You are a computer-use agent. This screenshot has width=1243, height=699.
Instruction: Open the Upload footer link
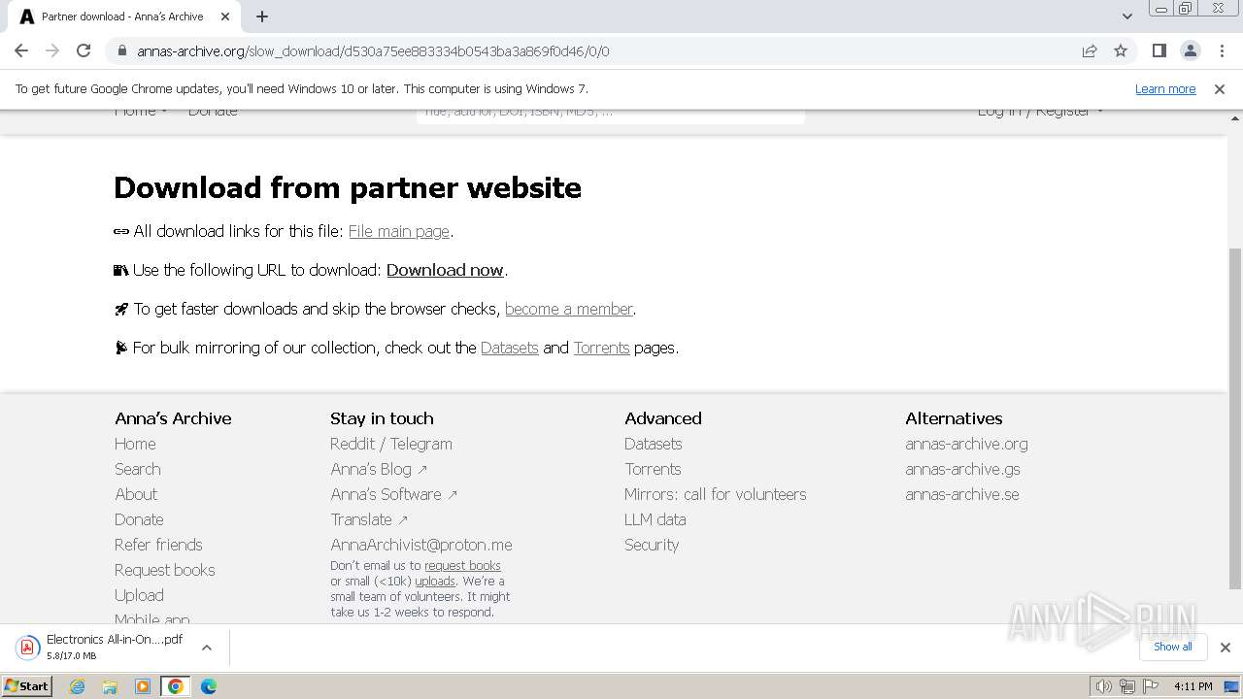139,595
